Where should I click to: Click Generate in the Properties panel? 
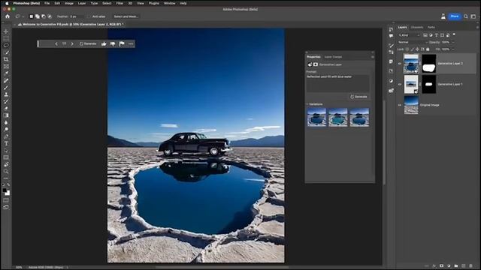(x=358, y=97)
